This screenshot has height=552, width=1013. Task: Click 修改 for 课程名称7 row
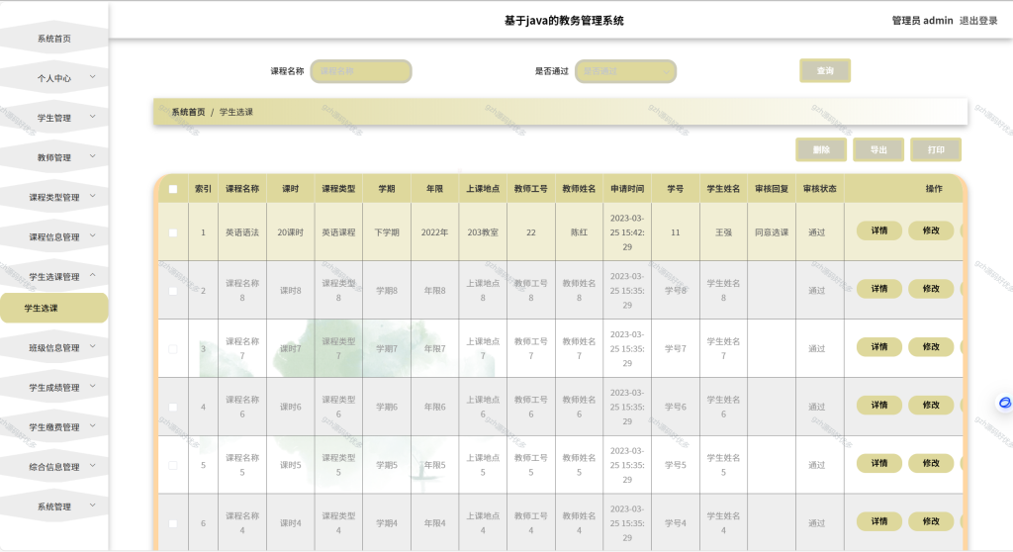[931, 347]
